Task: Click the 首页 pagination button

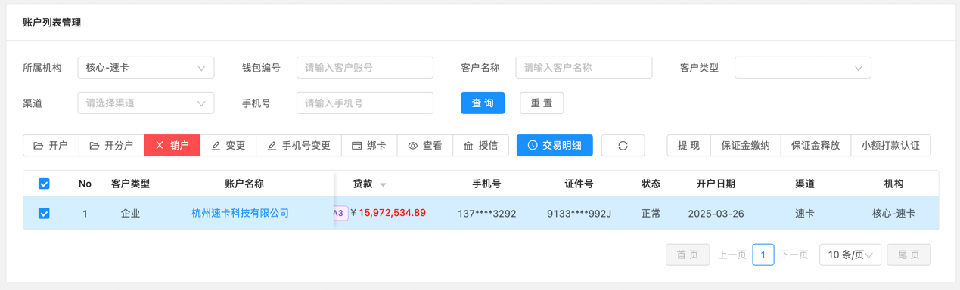Action: (688, 255)
